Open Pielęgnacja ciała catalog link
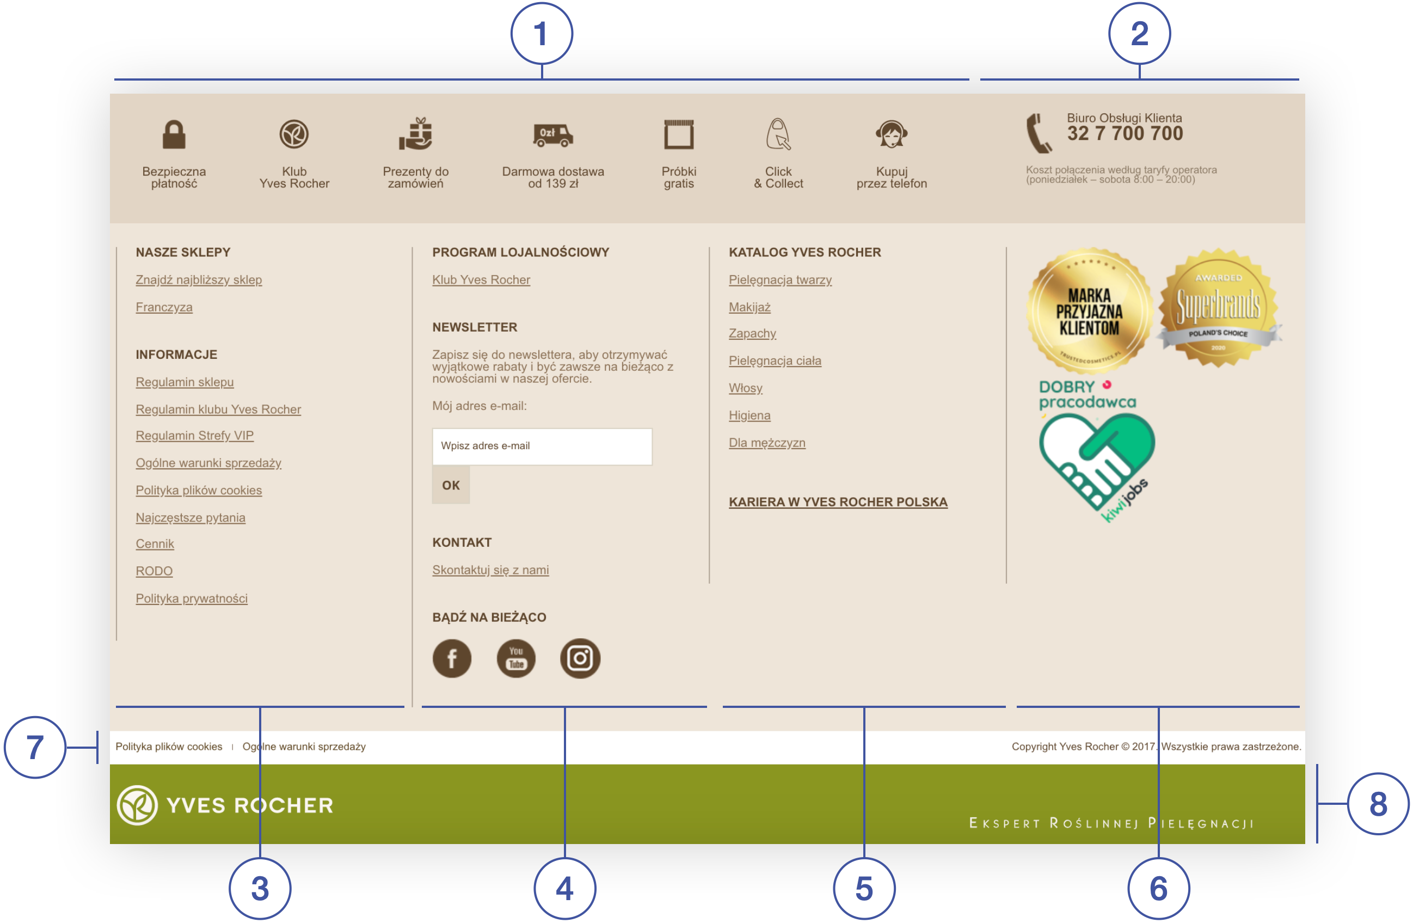Viewport: 1413px width, 923px height. pos(775,360)
